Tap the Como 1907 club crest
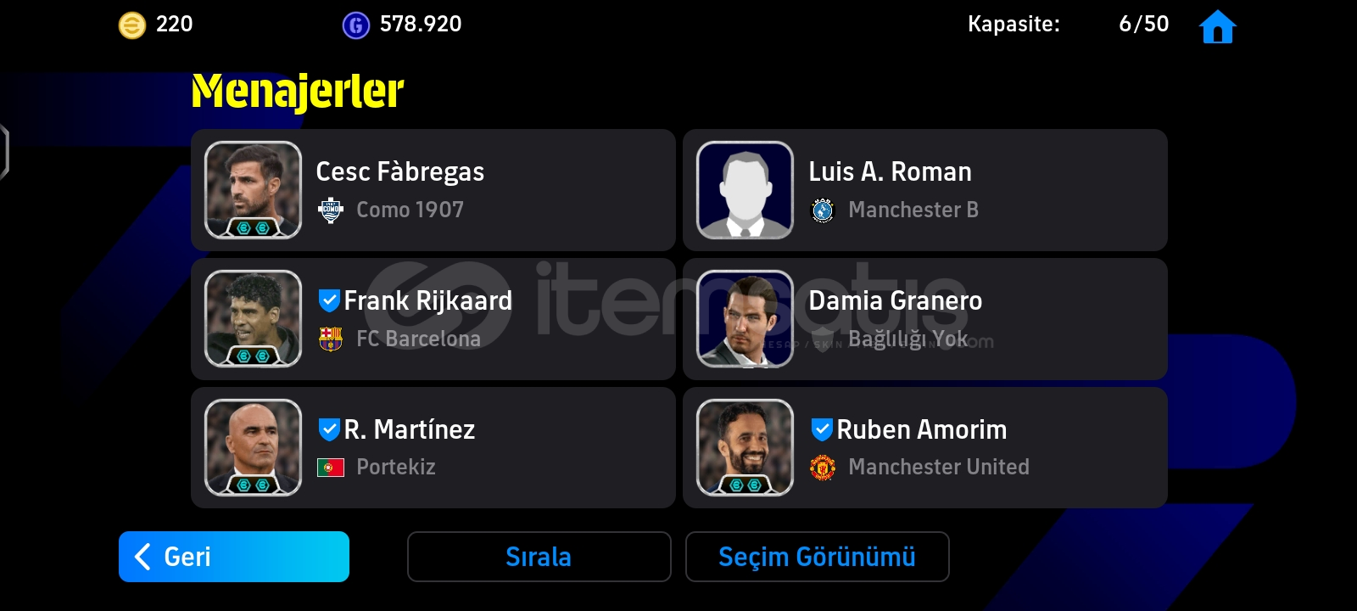Image resolution: width=1357 pixels, height=611 pixels. point(330,210)
